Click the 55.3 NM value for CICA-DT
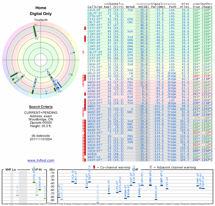Screen dimensions: 215x206 [x=144, y=10]
